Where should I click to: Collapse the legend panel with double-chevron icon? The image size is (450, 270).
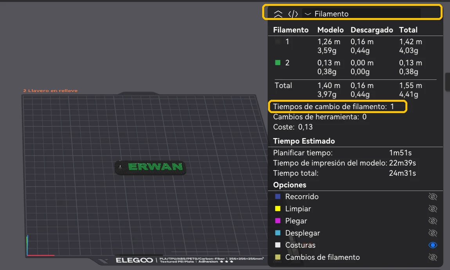click(x=278, y=14)
